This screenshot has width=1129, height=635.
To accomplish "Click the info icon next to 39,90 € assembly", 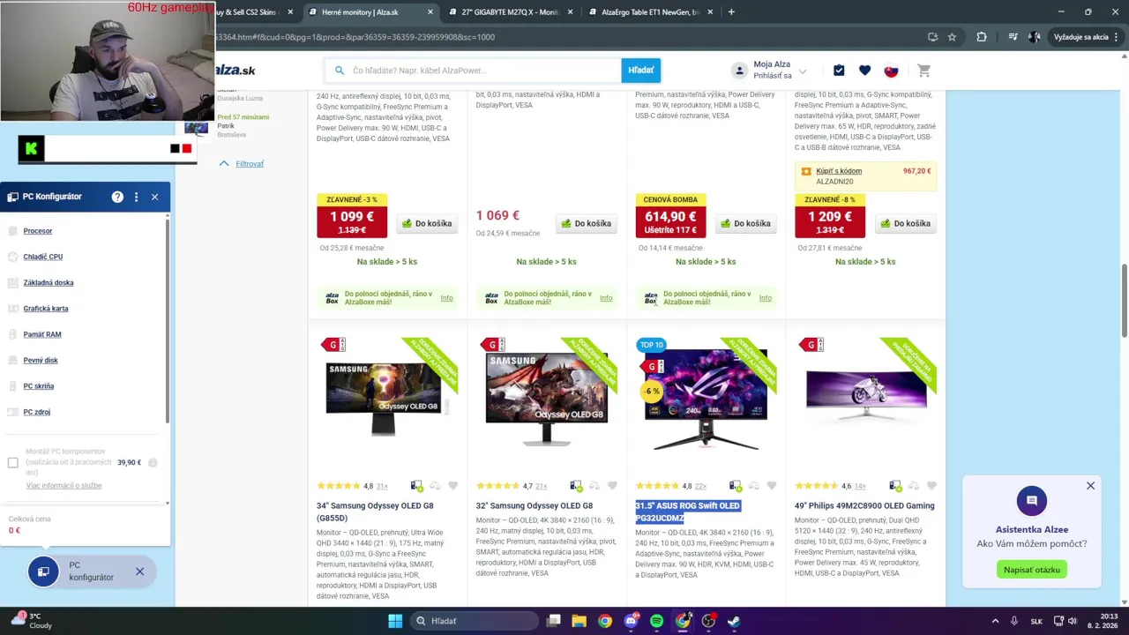I will pos(153,462).
